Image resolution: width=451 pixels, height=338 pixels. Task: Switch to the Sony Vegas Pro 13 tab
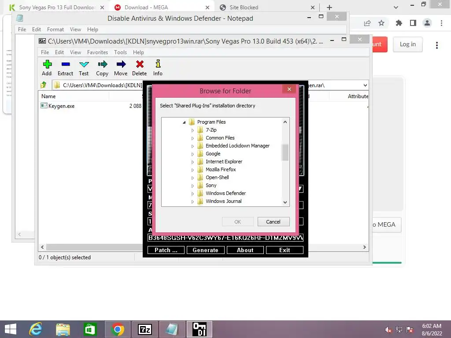[x=57, y=7]
